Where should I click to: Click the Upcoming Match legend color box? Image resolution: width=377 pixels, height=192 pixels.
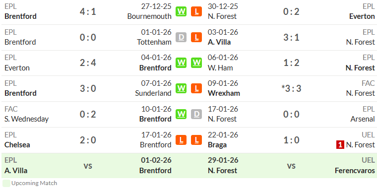click(x=6, y=184)
